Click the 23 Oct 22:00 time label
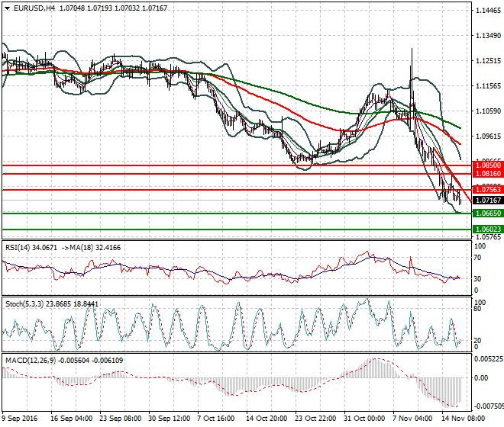Screen dimensions: 504x427 coord(315,419)
